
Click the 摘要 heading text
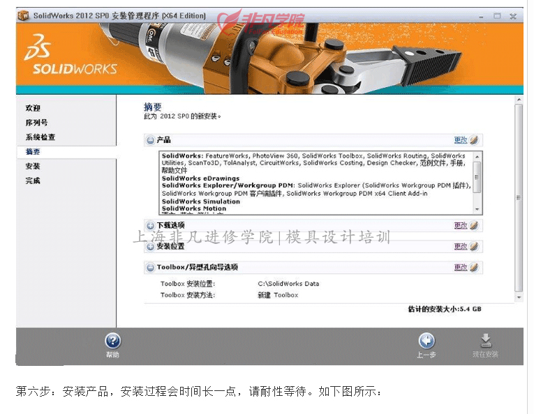tap(153, 107)
